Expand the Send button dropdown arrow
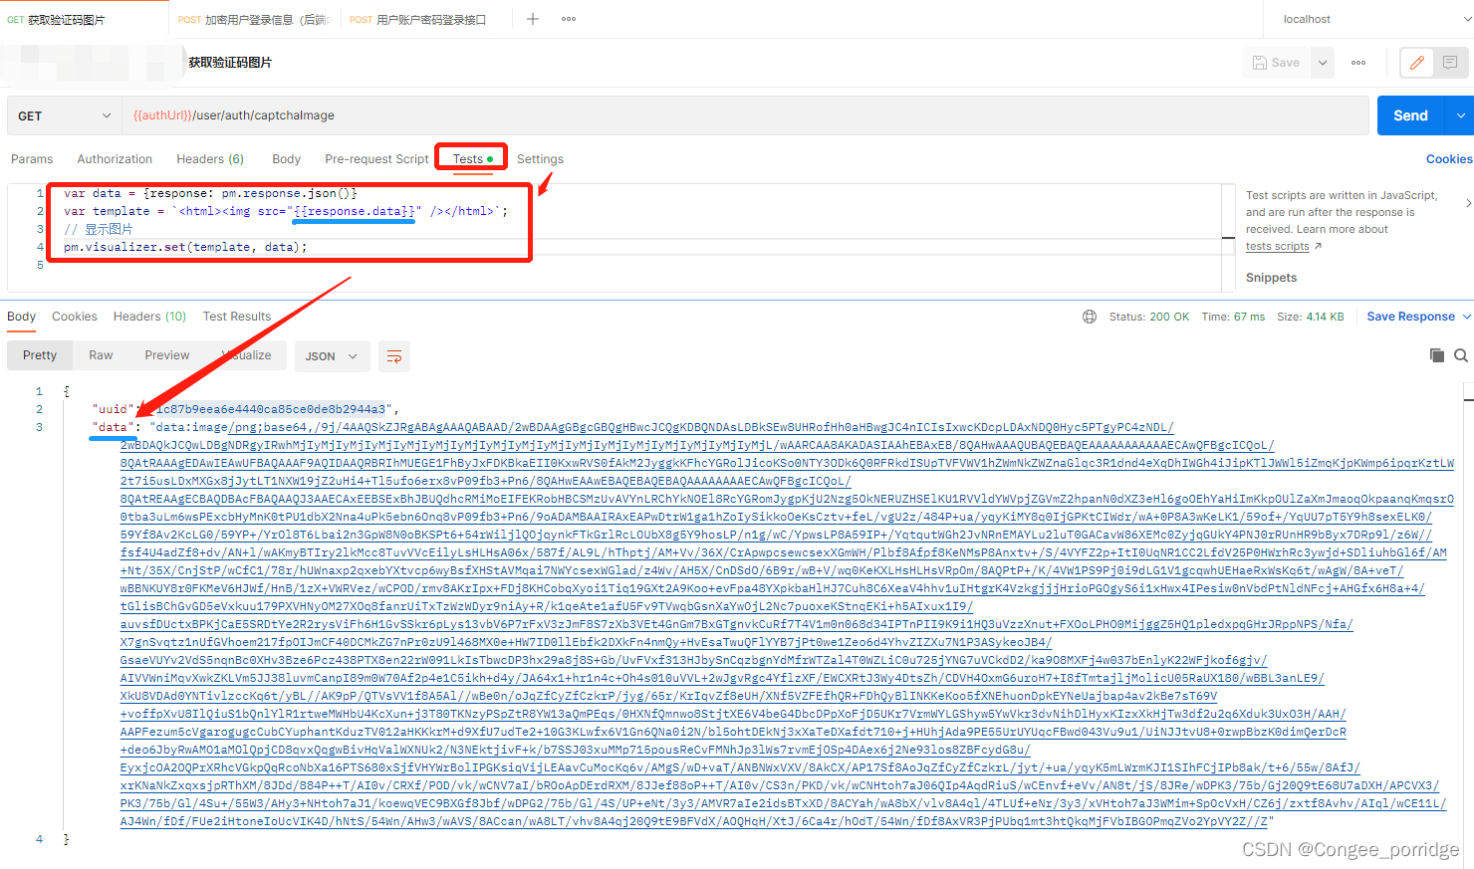The width and height of the screenshot is (1474, 869). 1461,115
